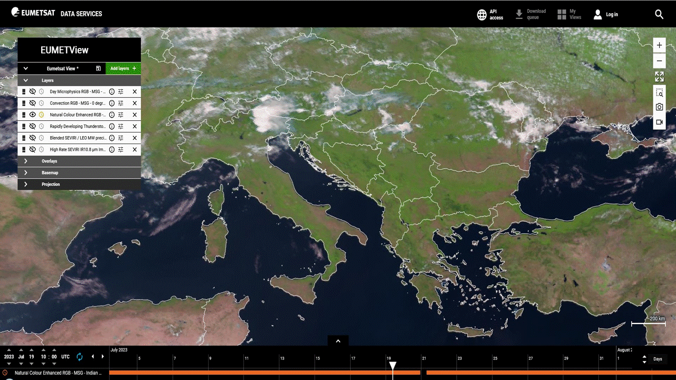Viewport: 676px width, 380px height.
Task: Remove the Day Microphysics RGB layer
Action: [x=135, y=91]
